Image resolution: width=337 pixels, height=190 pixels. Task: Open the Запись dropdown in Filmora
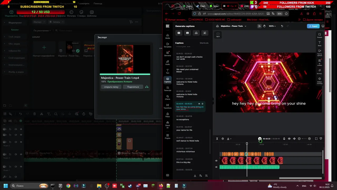(x=56, y=22)
